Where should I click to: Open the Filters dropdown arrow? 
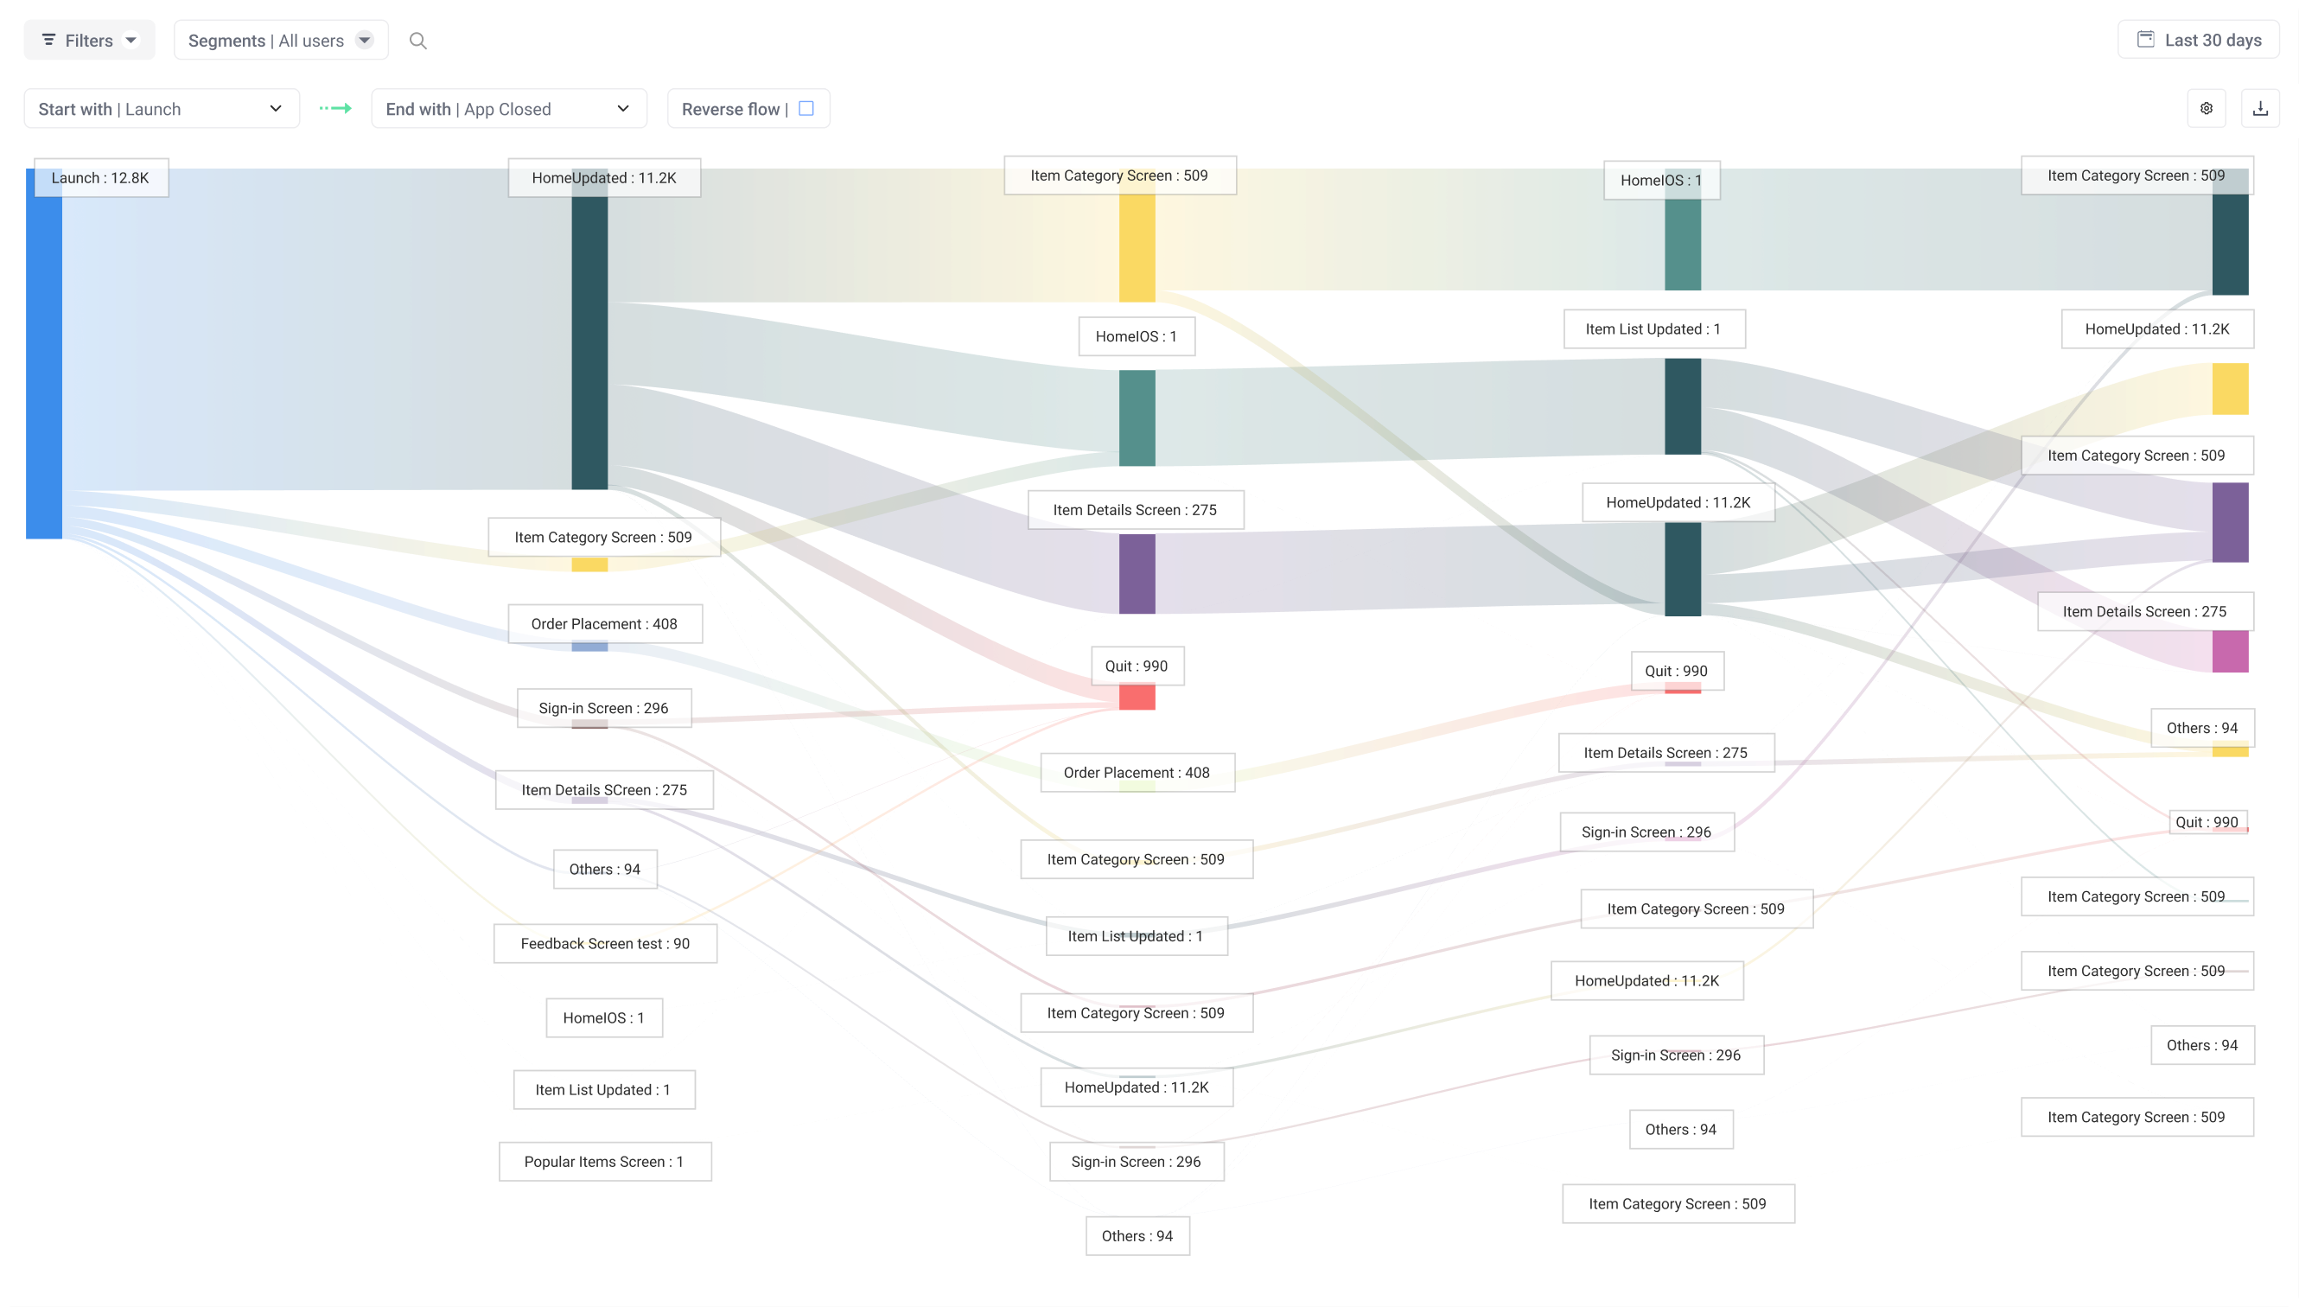coord(131,41)
